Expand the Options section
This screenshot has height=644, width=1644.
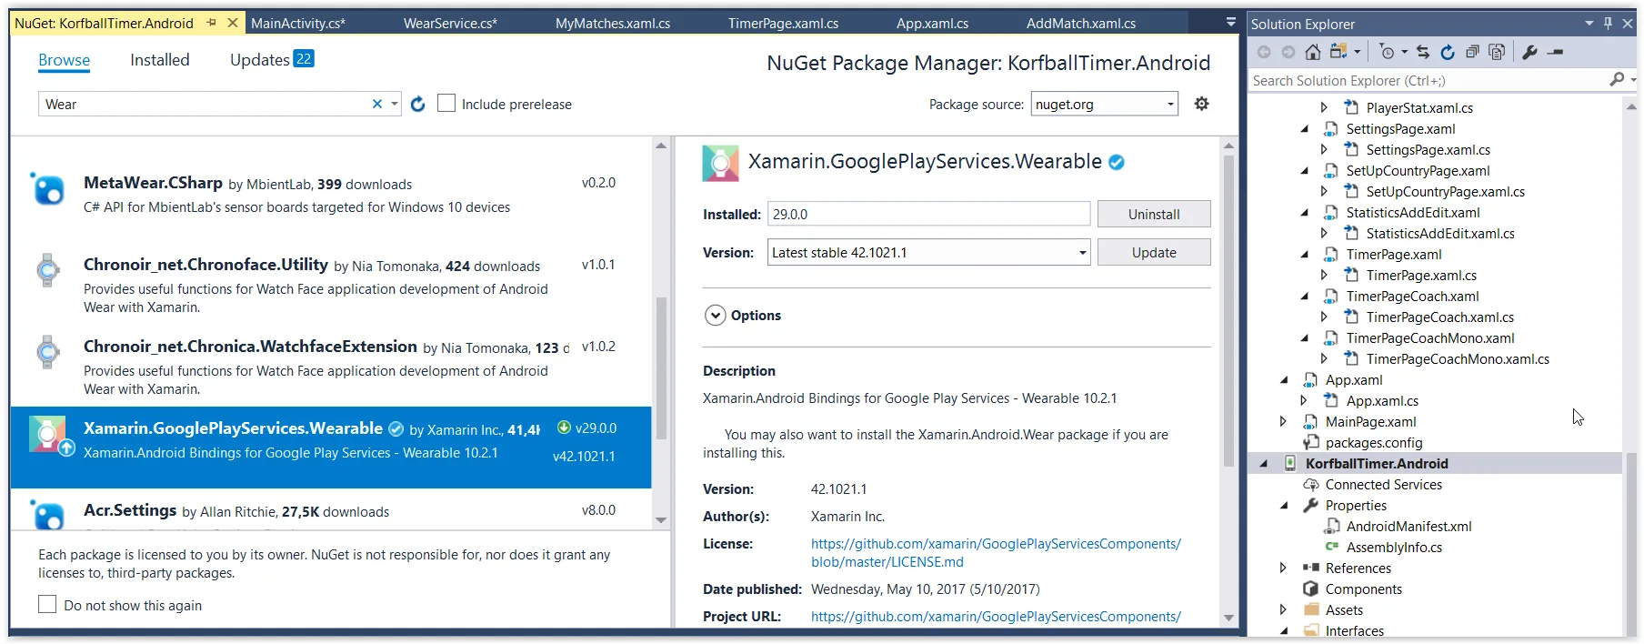pyautogui.click(x=716, y=315)
